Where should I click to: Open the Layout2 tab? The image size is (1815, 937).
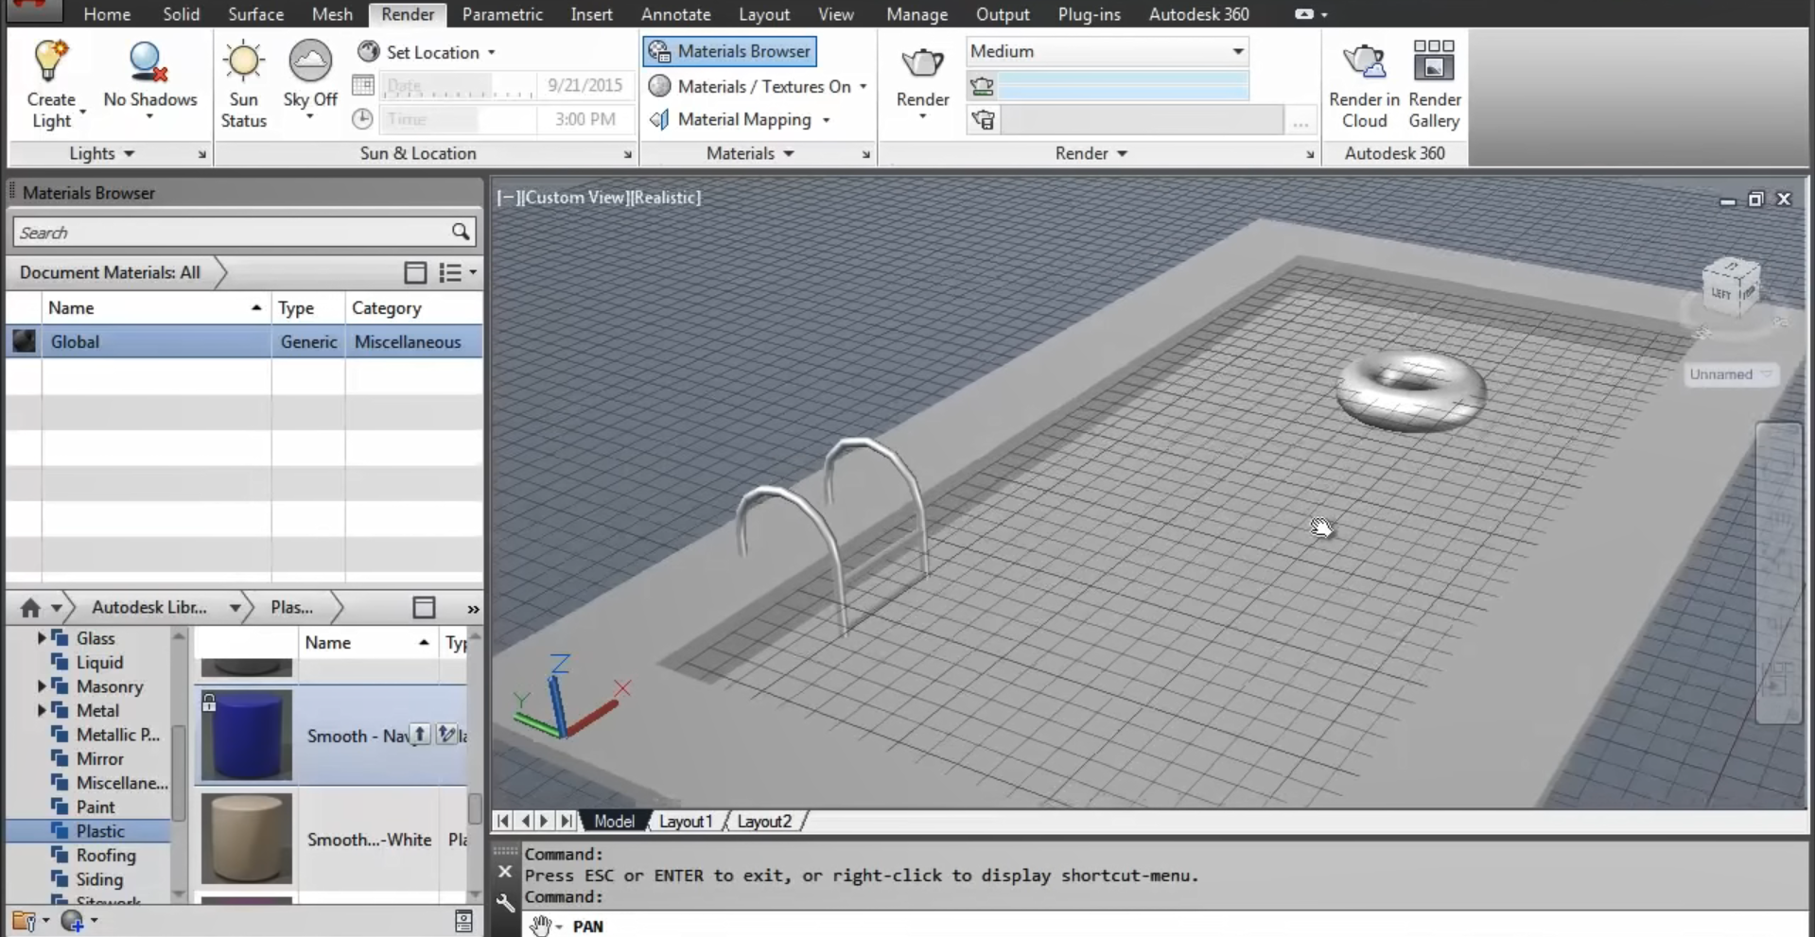click(x=764, y=822)
